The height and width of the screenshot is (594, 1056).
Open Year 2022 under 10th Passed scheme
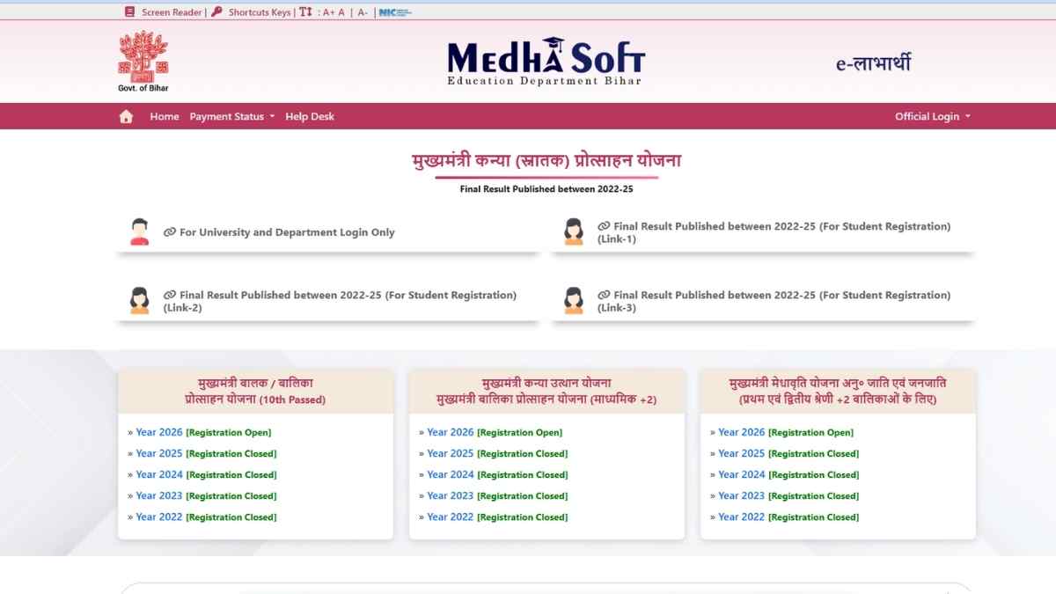[x=159, y=517]
